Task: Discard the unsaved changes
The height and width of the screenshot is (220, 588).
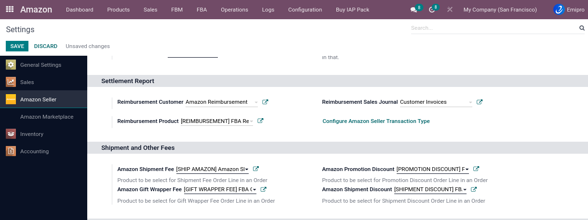Action: click(x=46, y=46)
